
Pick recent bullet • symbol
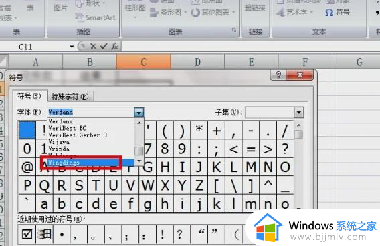(x=62, y=234)
